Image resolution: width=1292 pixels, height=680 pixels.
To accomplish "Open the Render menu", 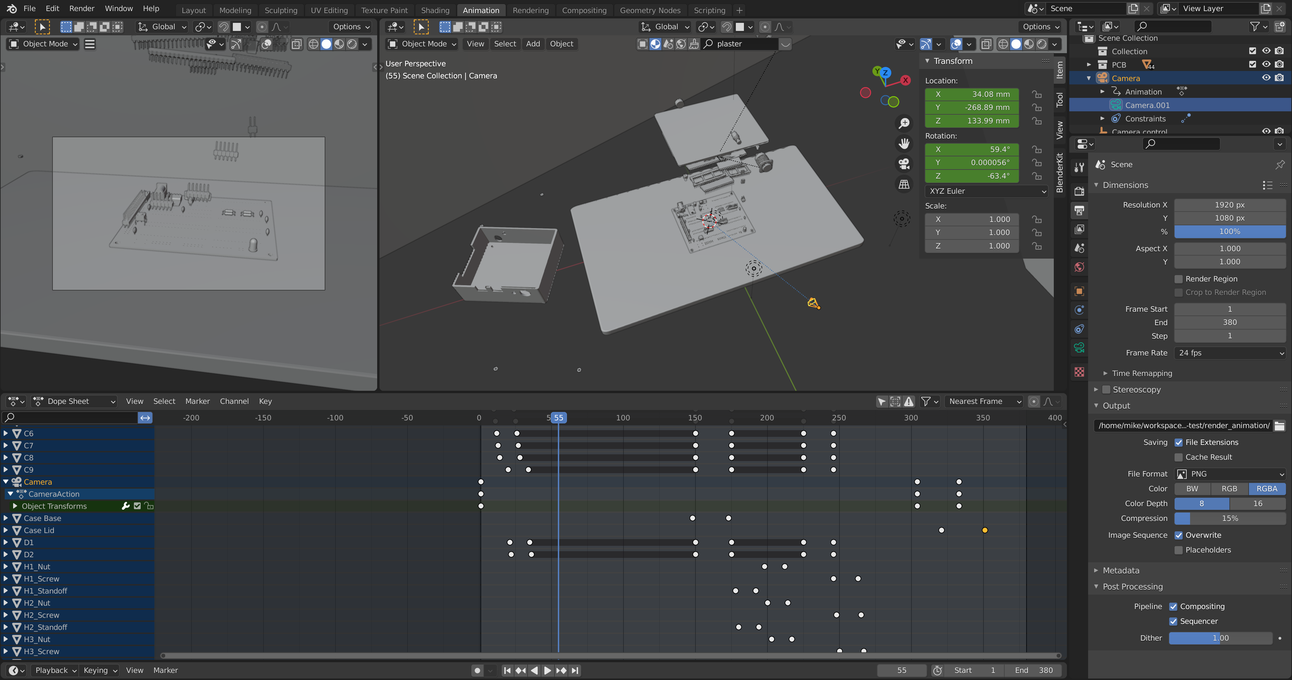I will tap(81, 8).
